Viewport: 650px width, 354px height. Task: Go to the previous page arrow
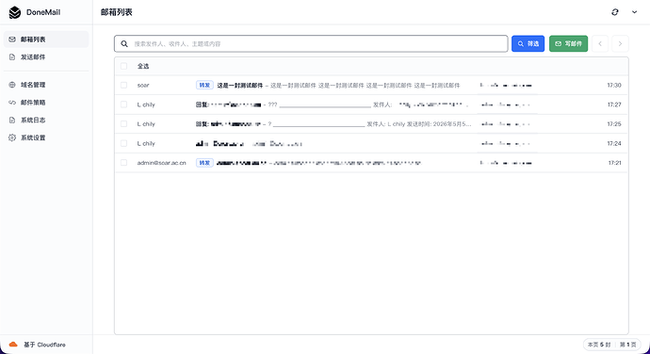point(600,43)
